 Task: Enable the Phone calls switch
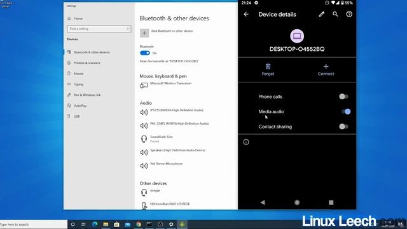click(343, 97)
